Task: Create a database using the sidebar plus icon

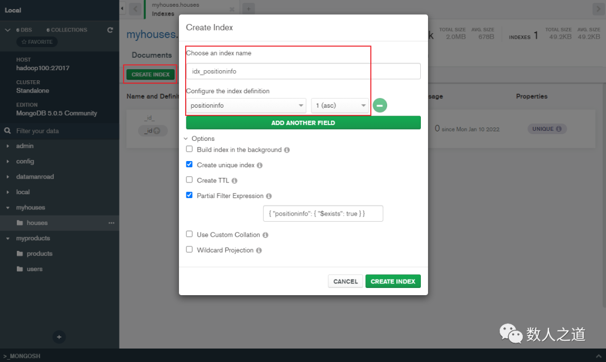Action: 59,337
